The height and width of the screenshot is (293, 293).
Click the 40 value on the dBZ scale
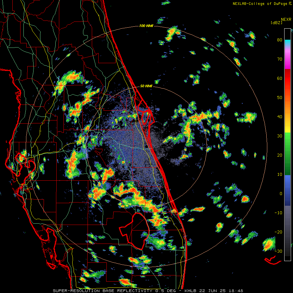[280, 117]
